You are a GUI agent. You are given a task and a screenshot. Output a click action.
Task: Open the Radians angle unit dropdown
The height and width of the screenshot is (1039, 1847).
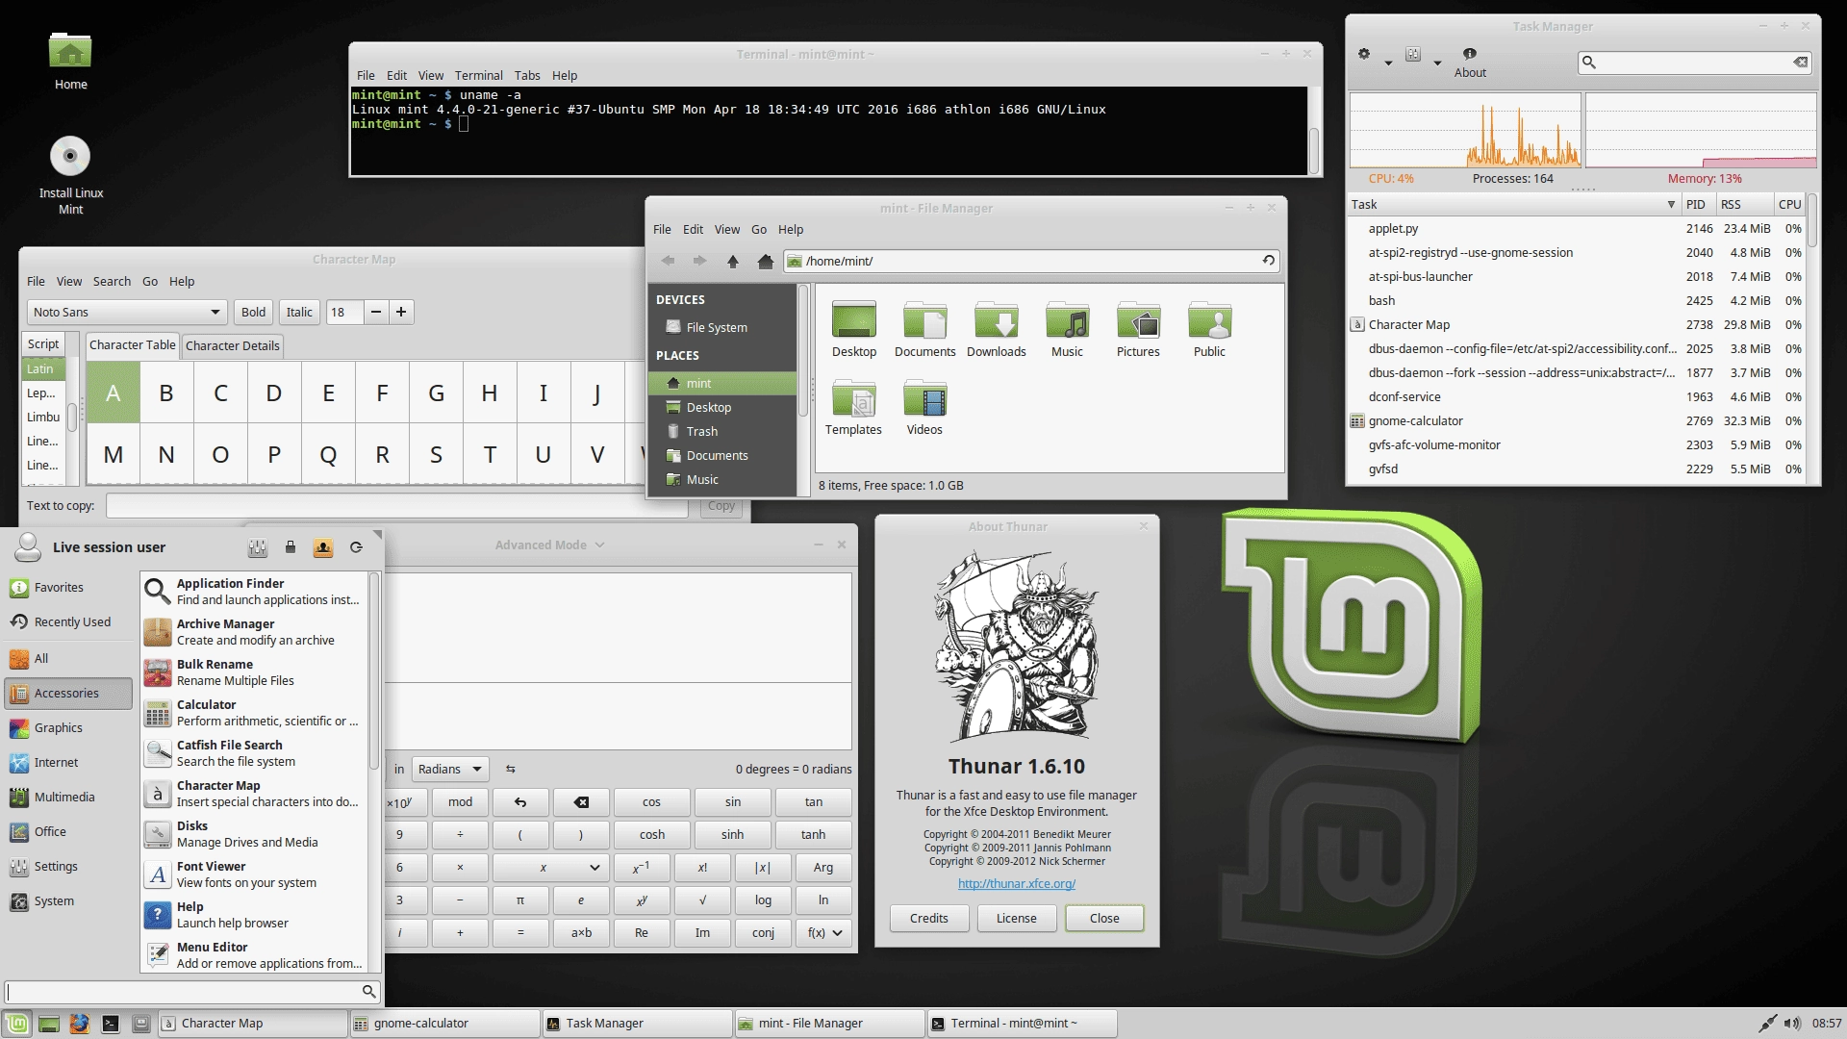(x=451, y=770)
